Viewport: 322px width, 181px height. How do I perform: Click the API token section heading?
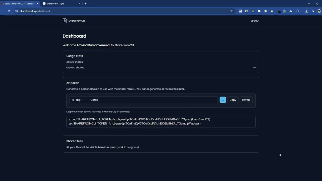click(x=73, y=83)
